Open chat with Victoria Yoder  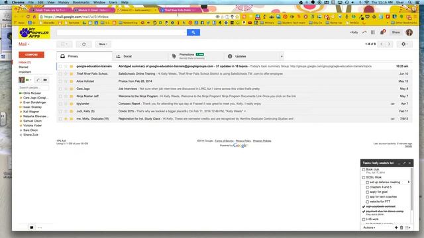[32, 126]
